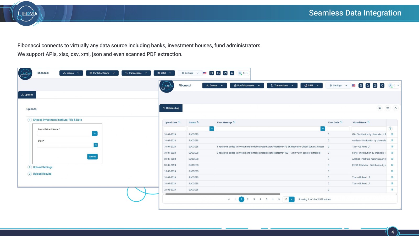419x236 pixels.
Task: Open the Transactions menu in right window
Action: click(x=282, y=85)
